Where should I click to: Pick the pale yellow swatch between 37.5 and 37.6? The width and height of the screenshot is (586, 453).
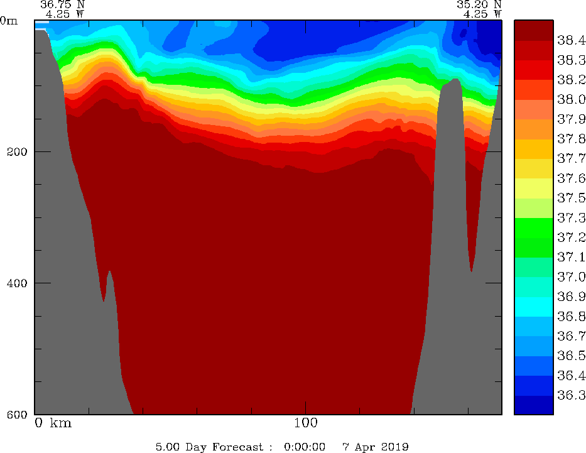[x=533, y=188]
